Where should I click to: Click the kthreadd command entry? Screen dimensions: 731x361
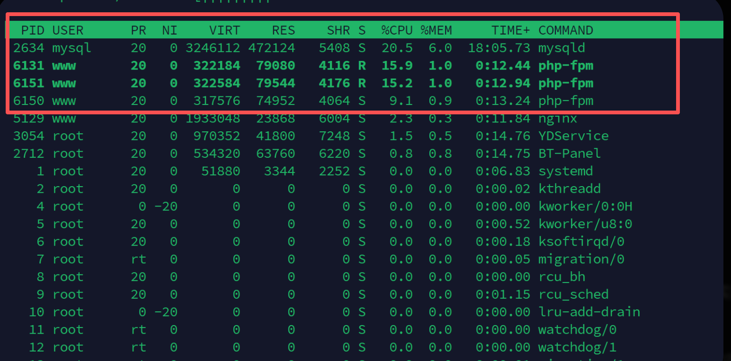569,189
